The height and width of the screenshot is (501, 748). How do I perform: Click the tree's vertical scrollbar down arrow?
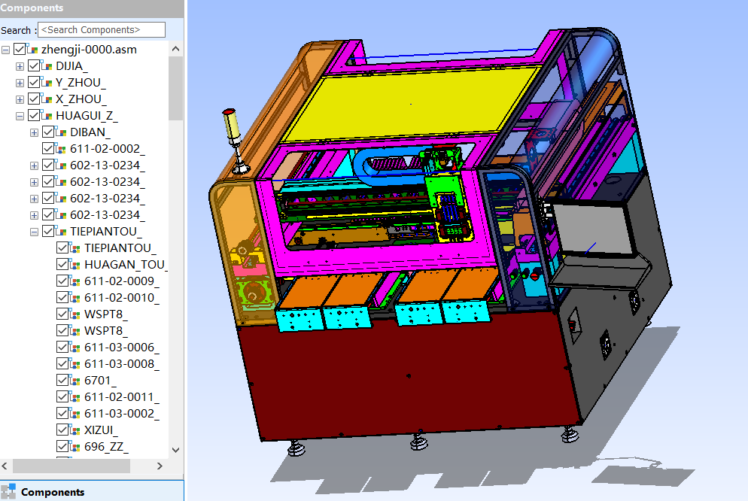(176, 450)
